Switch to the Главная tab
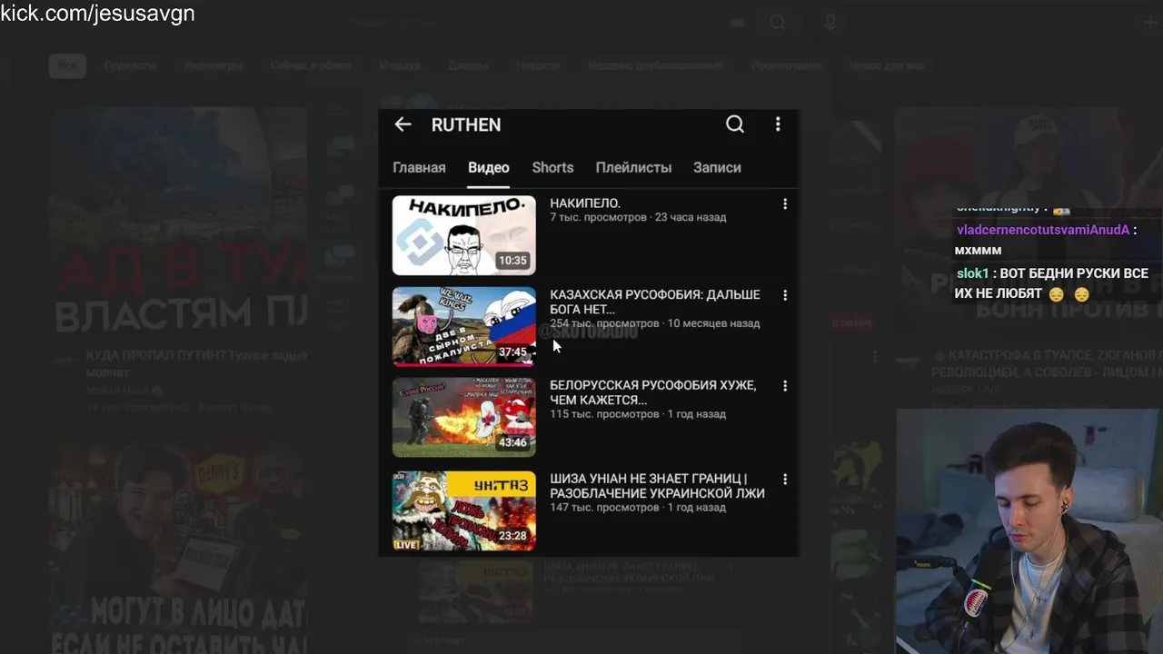1163x654 pixels. pos(419,167)
